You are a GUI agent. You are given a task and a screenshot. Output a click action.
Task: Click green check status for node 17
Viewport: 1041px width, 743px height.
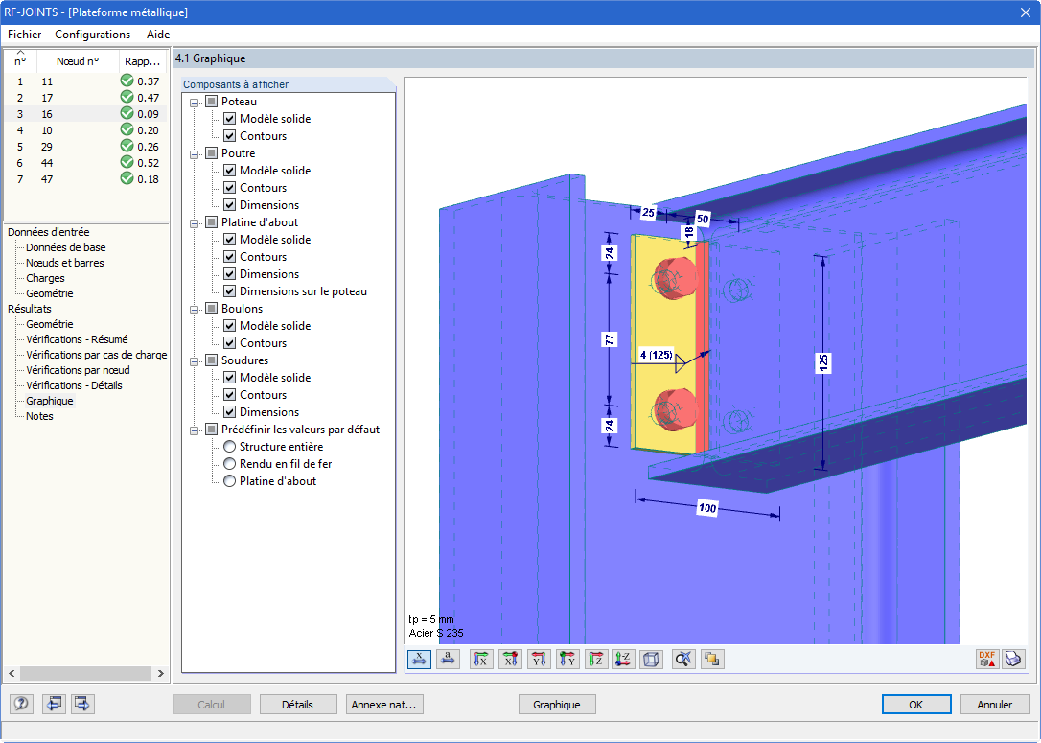coord(127,97)
